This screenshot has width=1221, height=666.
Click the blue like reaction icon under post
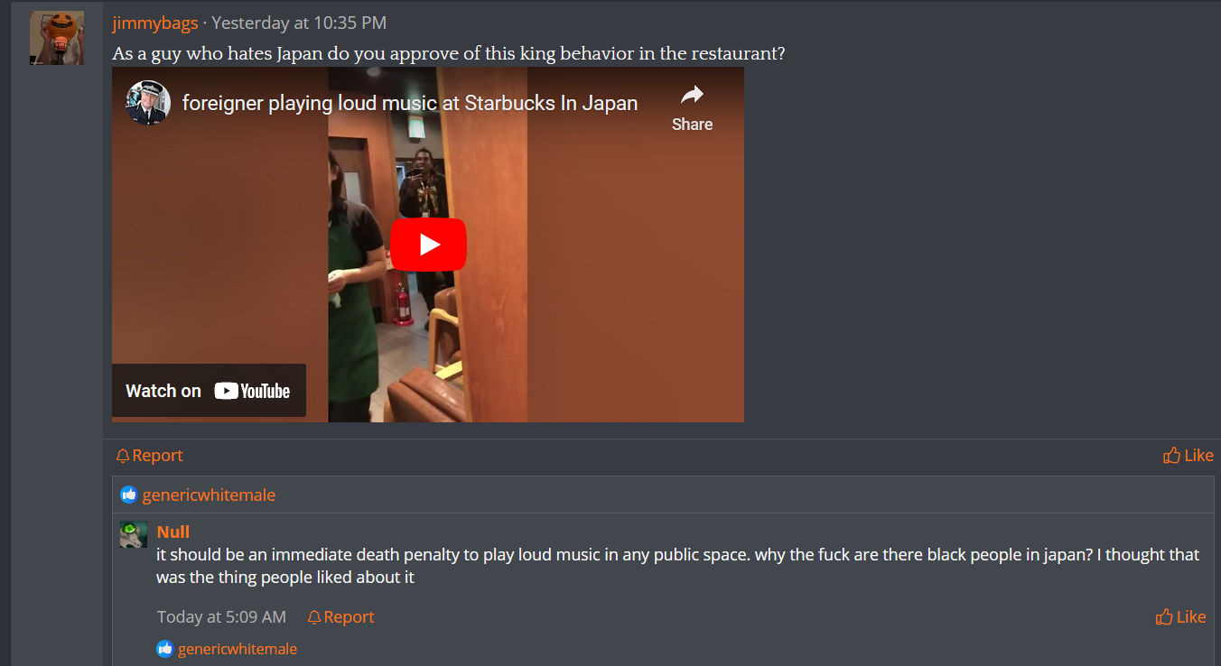pos(129,495)
